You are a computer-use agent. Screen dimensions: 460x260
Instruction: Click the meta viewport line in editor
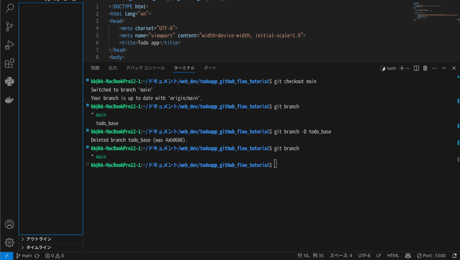pyautogui.click(x=212, y=35)
